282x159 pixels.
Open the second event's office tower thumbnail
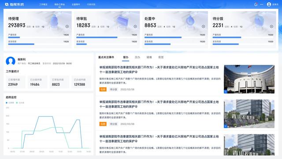(249, 114)
